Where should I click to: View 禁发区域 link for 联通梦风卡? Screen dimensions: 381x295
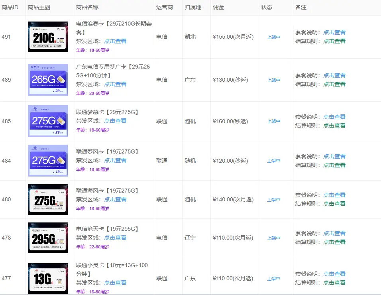coord(115,160)
